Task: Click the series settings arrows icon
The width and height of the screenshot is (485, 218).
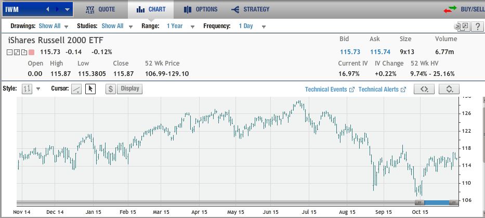Action: (x=17, y=53)
